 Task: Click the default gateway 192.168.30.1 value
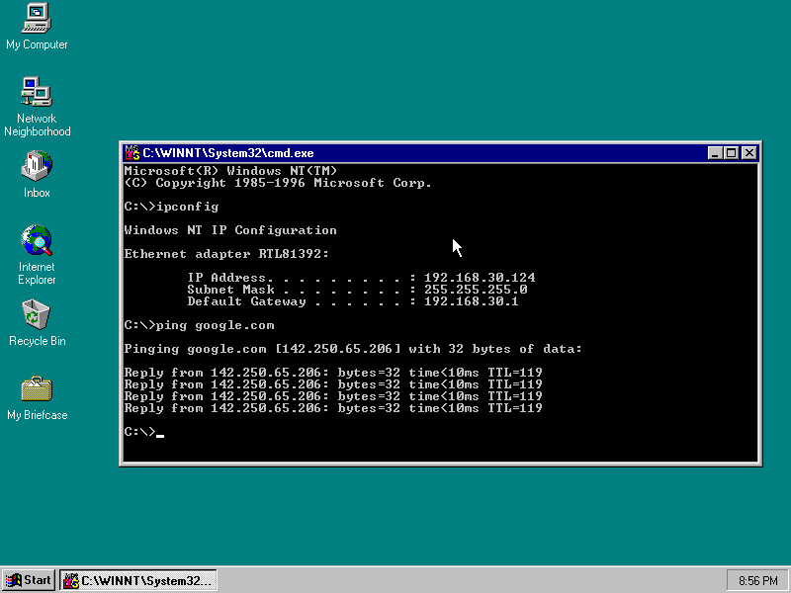click(x=472, y=301)
